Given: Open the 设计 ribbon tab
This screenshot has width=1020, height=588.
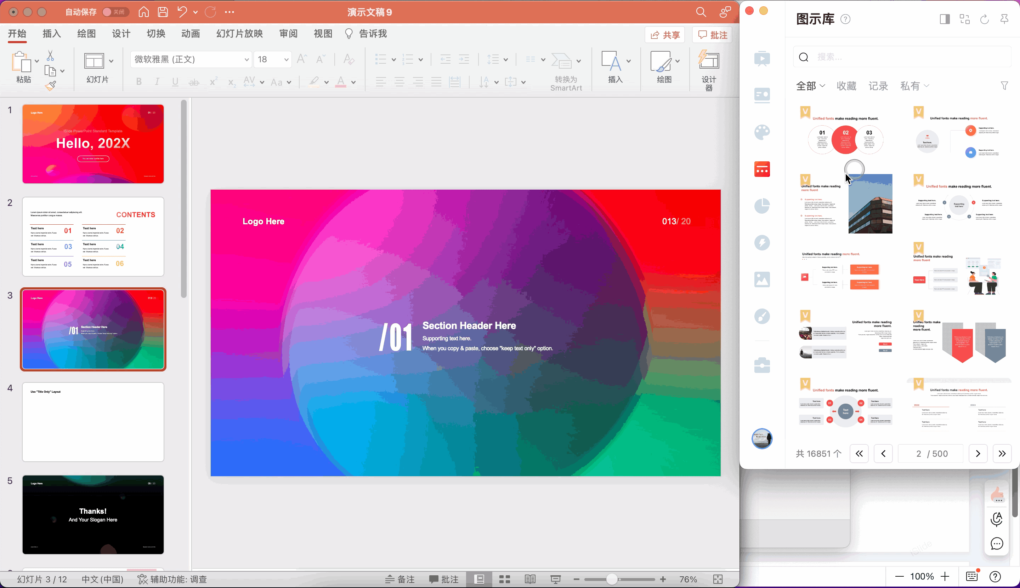Looking at the screenshot, I should pyautogui.click(x=121, y=34).
